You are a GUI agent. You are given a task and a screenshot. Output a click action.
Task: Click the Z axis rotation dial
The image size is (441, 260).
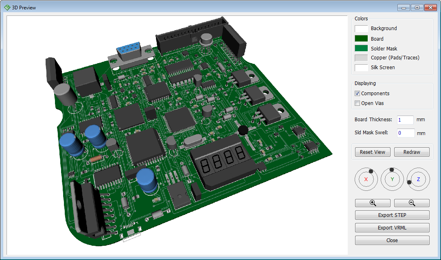point(418,179)
